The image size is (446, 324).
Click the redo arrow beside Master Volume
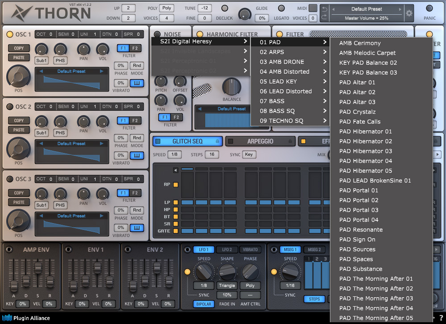[324, 17]
